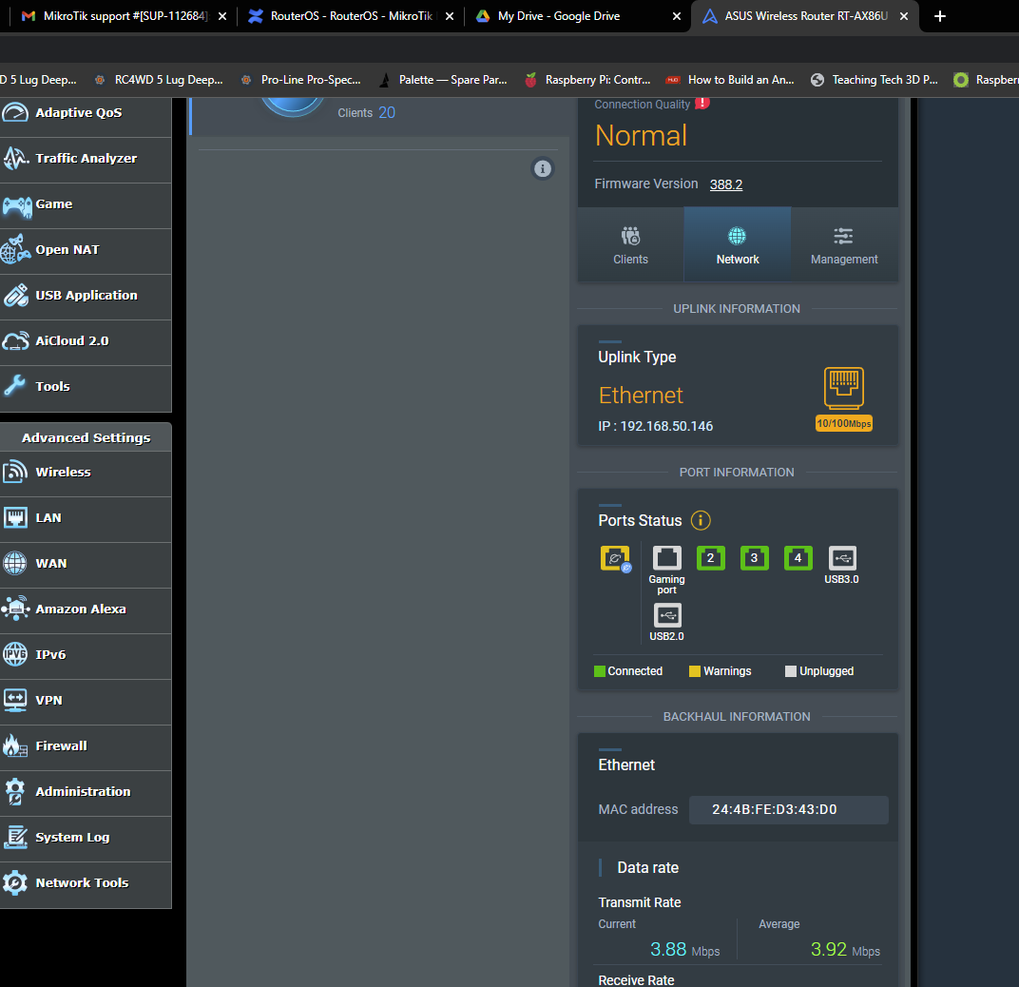Click the USB Application icon
This screenshot has width=1019, height=987.
coord(15,295)
